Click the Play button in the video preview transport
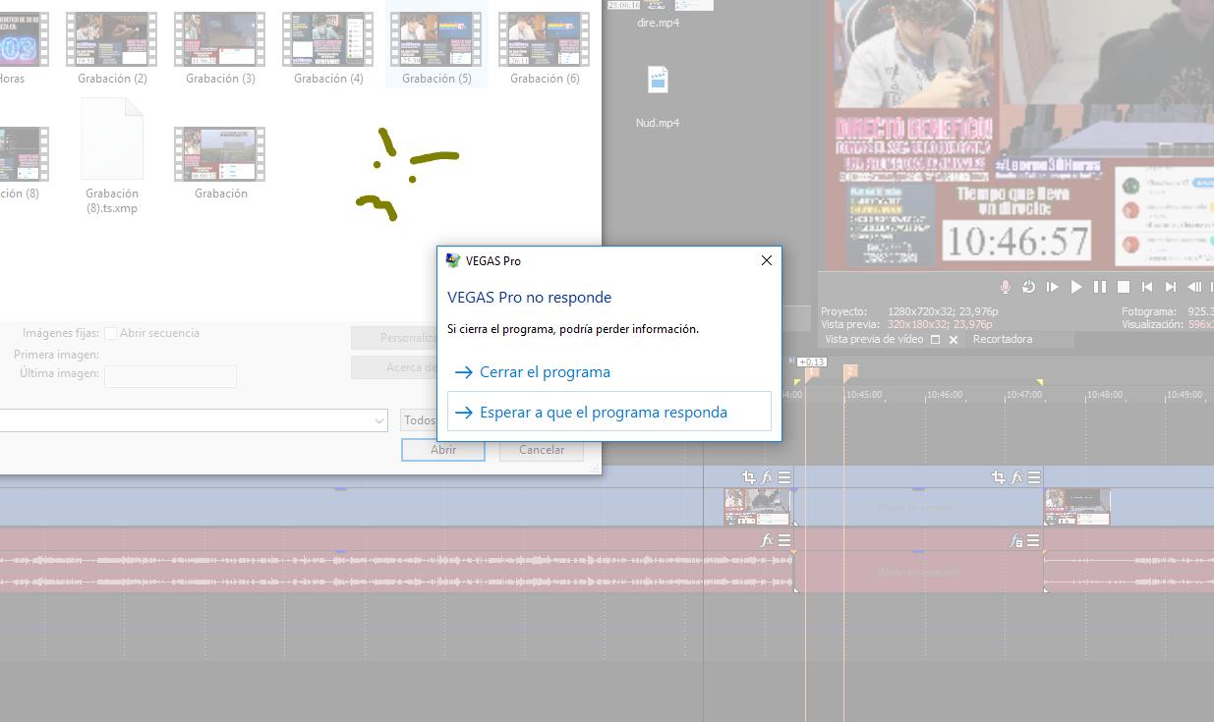Image resolution: width=1214 pixels, height=722 pixels. click(x=1075, y=287)
